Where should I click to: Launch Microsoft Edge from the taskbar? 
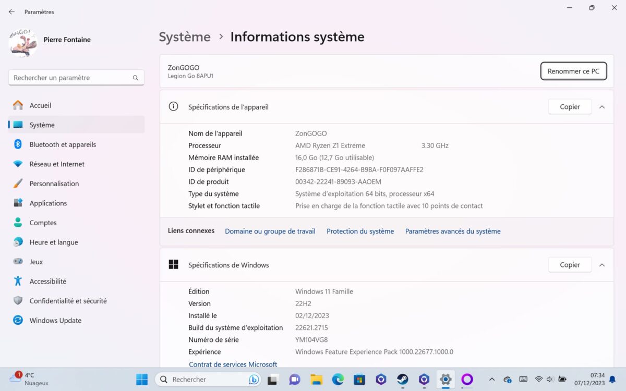click(338, 380)
